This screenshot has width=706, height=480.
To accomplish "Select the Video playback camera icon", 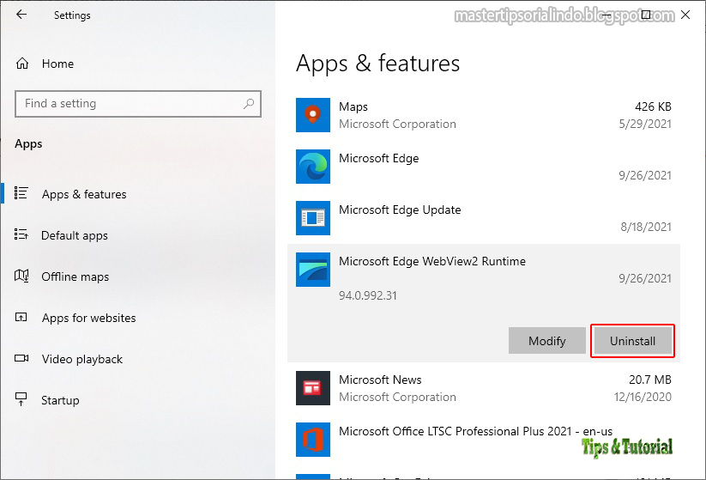I will click(x=21, y=358).
